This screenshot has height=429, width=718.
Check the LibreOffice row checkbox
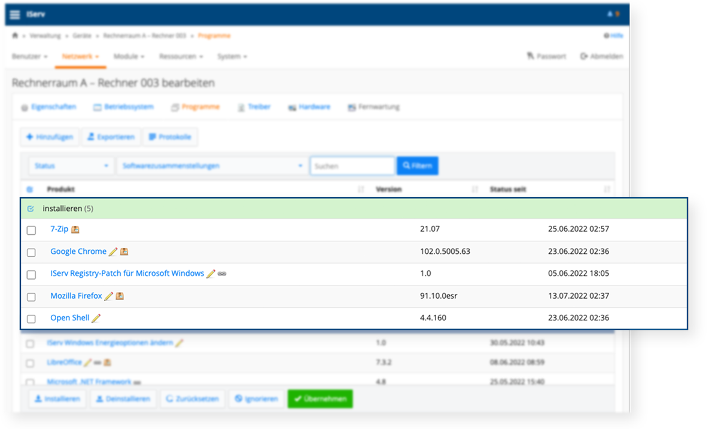pyautogui.click(x=30, y=363)
